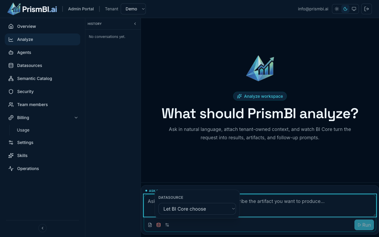
Task: Open Operations from sidebar
Action: click(42, 169)
